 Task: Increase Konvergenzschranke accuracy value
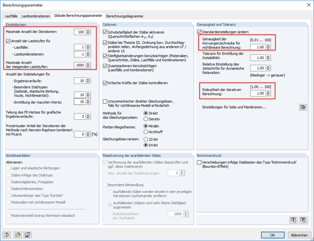[x=268, y=45]
